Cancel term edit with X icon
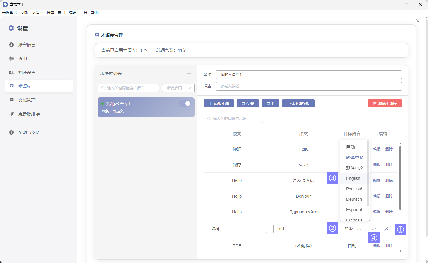This screenshot has width=428, height=263. (x=386, y=229)
